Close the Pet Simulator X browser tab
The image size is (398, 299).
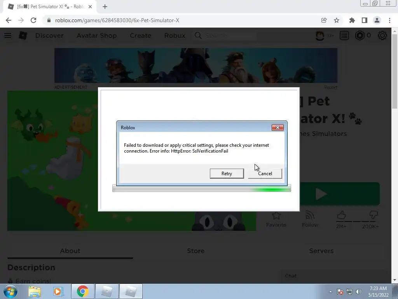pos(90,7)
